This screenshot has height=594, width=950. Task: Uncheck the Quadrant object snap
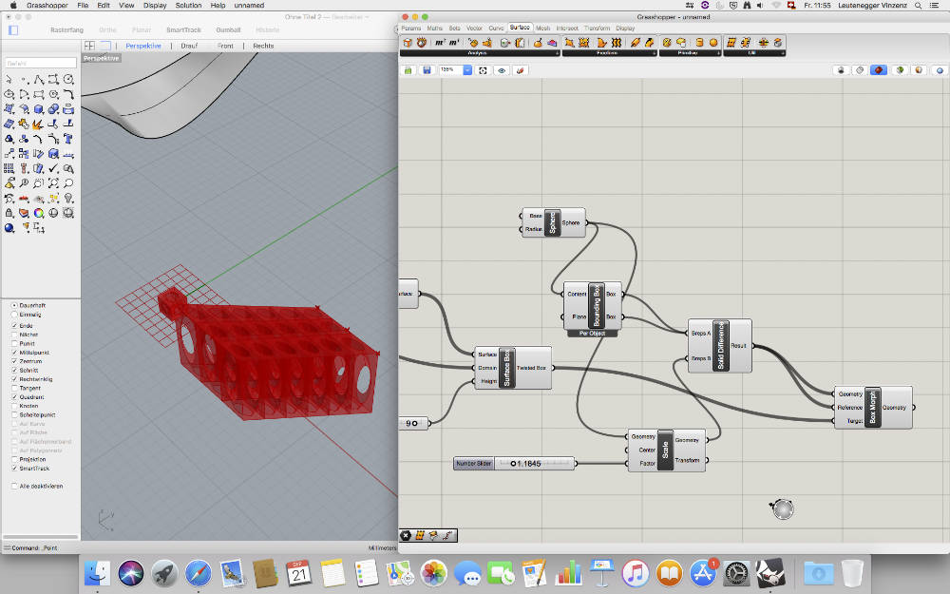coord(14,397)
